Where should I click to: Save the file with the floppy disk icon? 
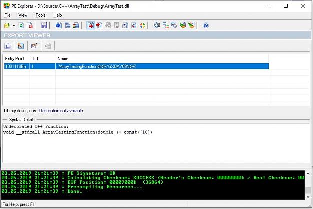(x=44, y=25)
